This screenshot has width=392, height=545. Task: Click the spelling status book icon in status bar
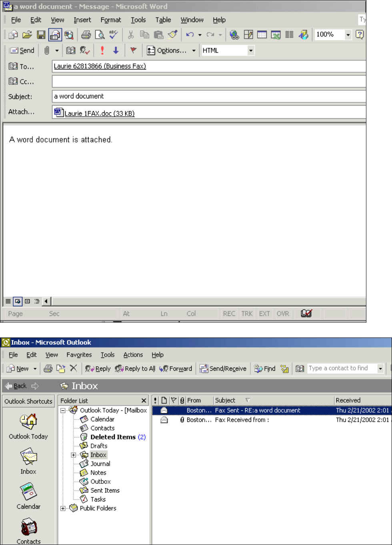[306, 314]
